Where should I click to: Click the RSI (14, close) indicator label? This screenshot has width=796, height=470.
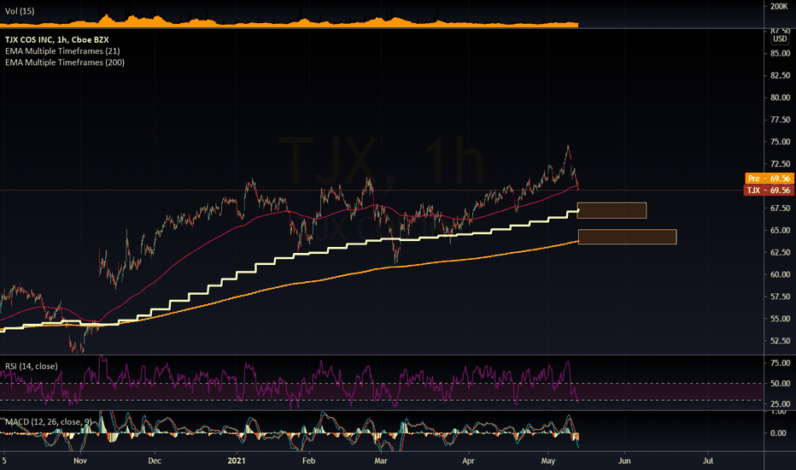coord(32,367)
